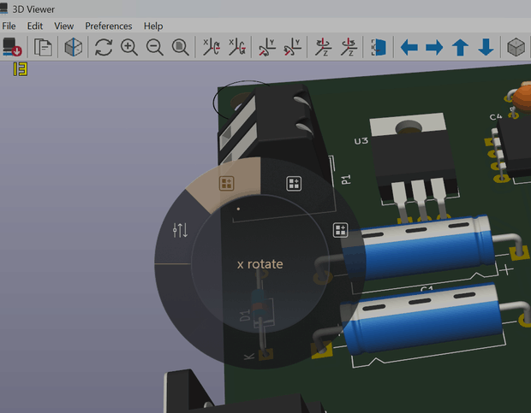
Task: Open the Help menu
Action: click(153, 26)
